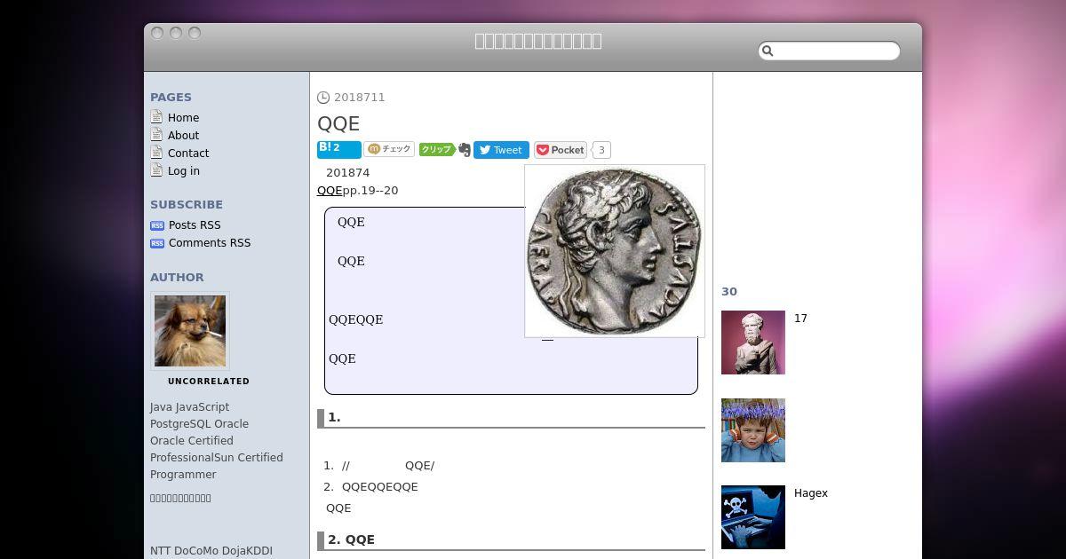Open the skull laptop thumbnail
Image resolution: width=1066 pixels, height=559 pixels.
tap(753, 517)
